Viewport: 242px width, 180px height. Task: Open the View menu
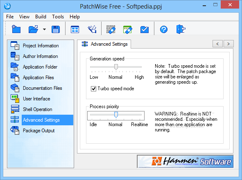coord(24,17)
